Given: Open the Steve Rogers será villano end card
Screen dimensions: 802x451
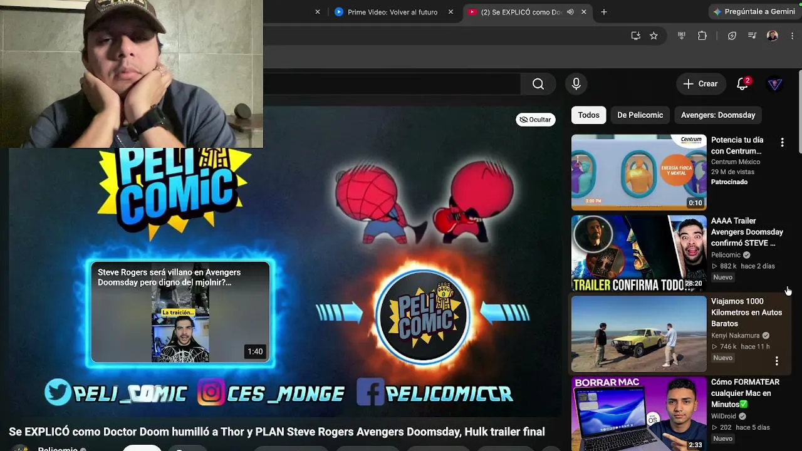Looking at the screenshot, I should 180,313.
